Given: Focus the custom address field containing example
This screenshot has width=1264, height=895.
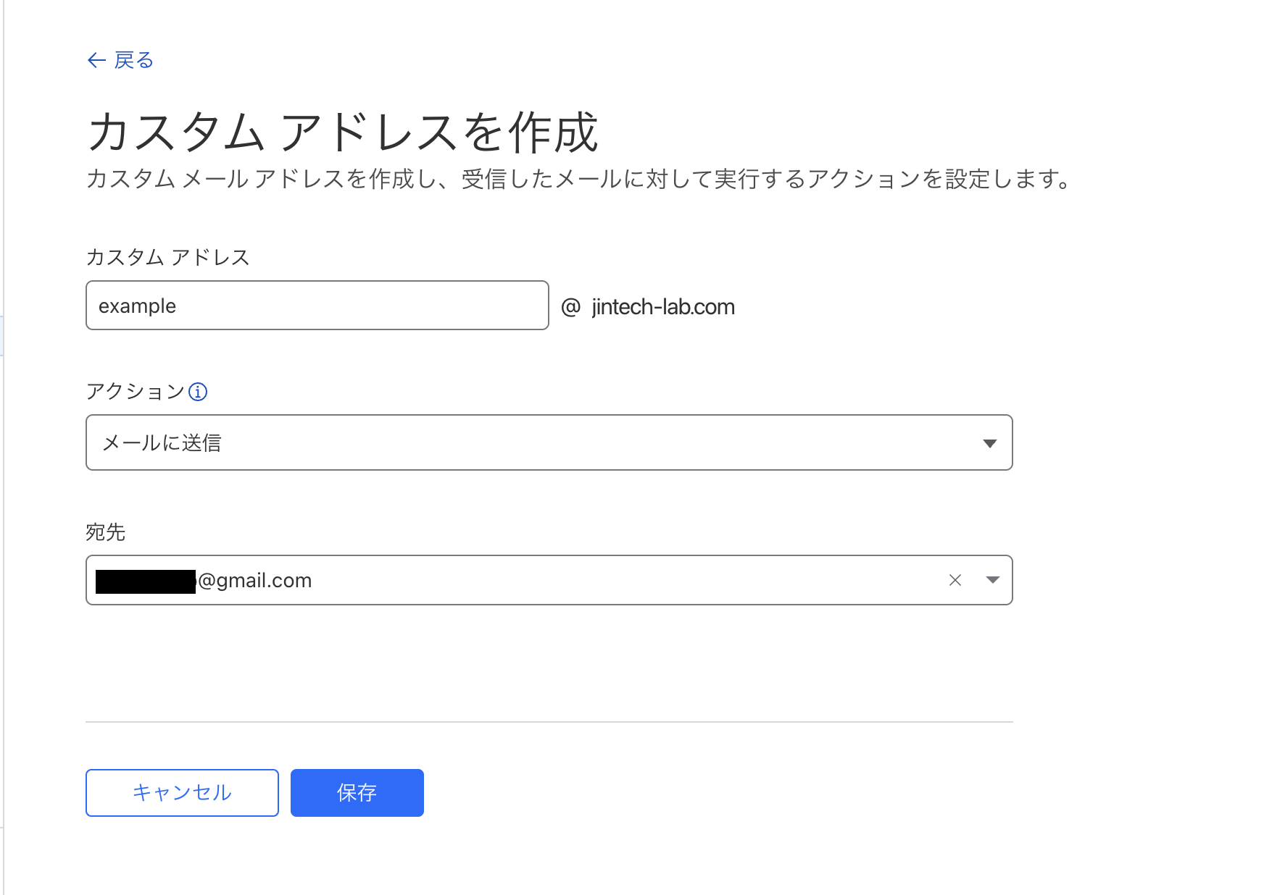Looking at the screenshot, I should [x=317, y=306].
